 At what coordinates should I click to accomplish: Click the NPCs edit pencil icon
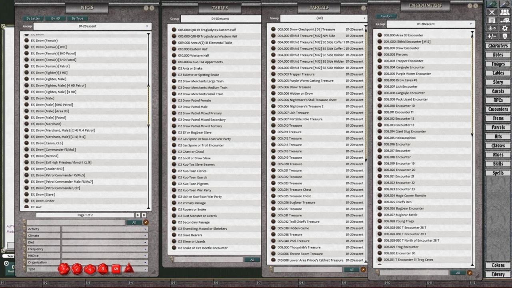coord(146,222)
